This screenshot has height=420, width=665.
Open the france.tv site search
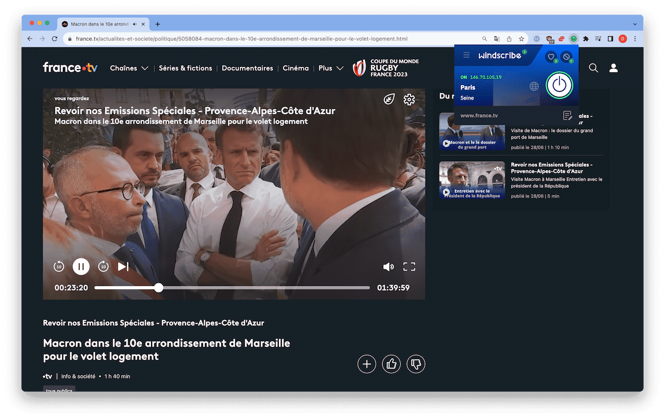click(x=593, y=68)
